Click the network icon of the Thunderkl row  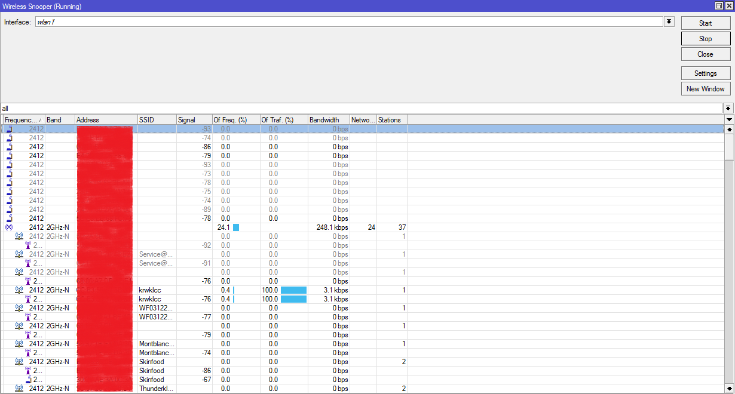(19, 389)
